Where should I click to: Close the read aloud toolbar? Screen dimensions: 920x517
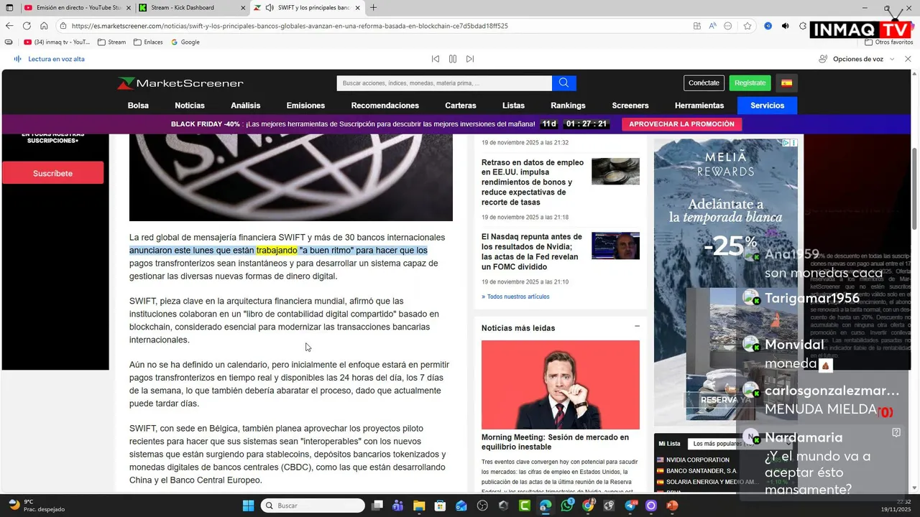coord(907,59)
